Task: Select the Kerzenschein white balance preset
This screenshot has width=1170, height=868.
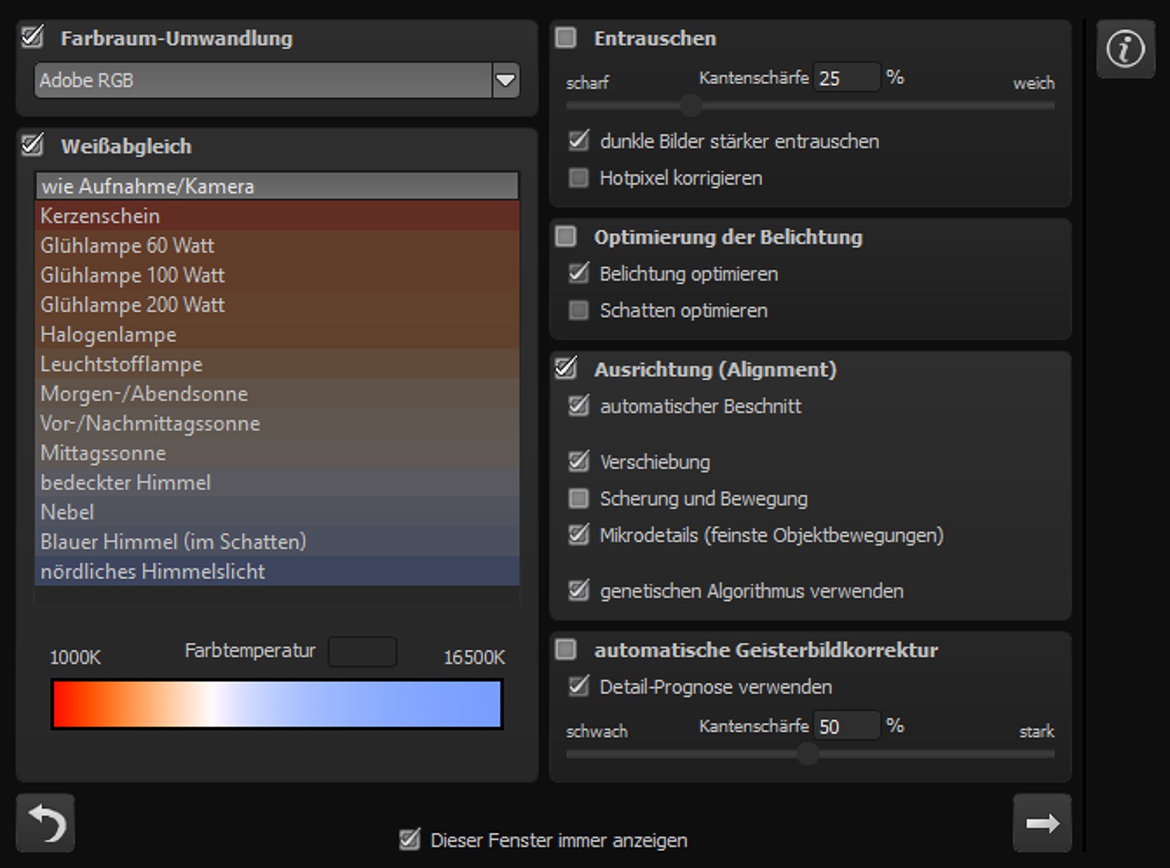Action: [x=277, y=216]
